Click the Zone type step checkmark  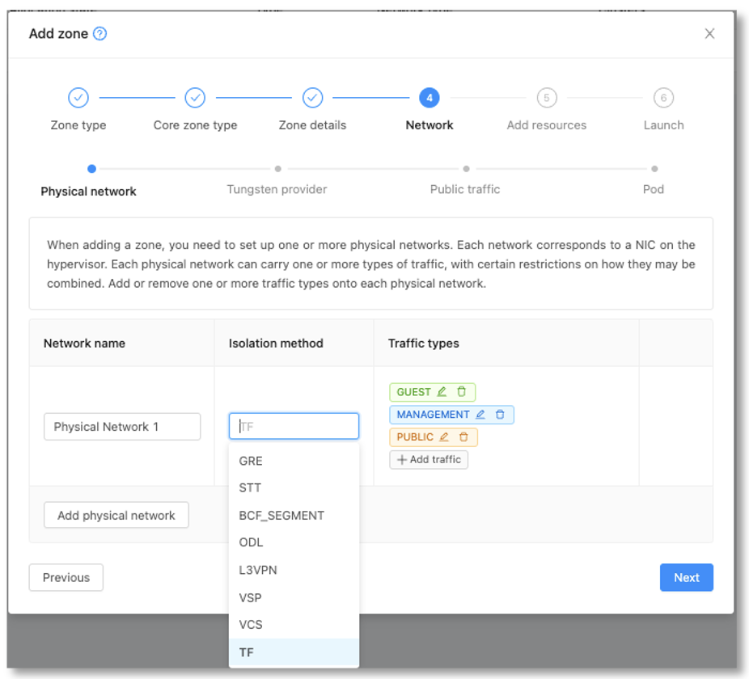[78, 98]
